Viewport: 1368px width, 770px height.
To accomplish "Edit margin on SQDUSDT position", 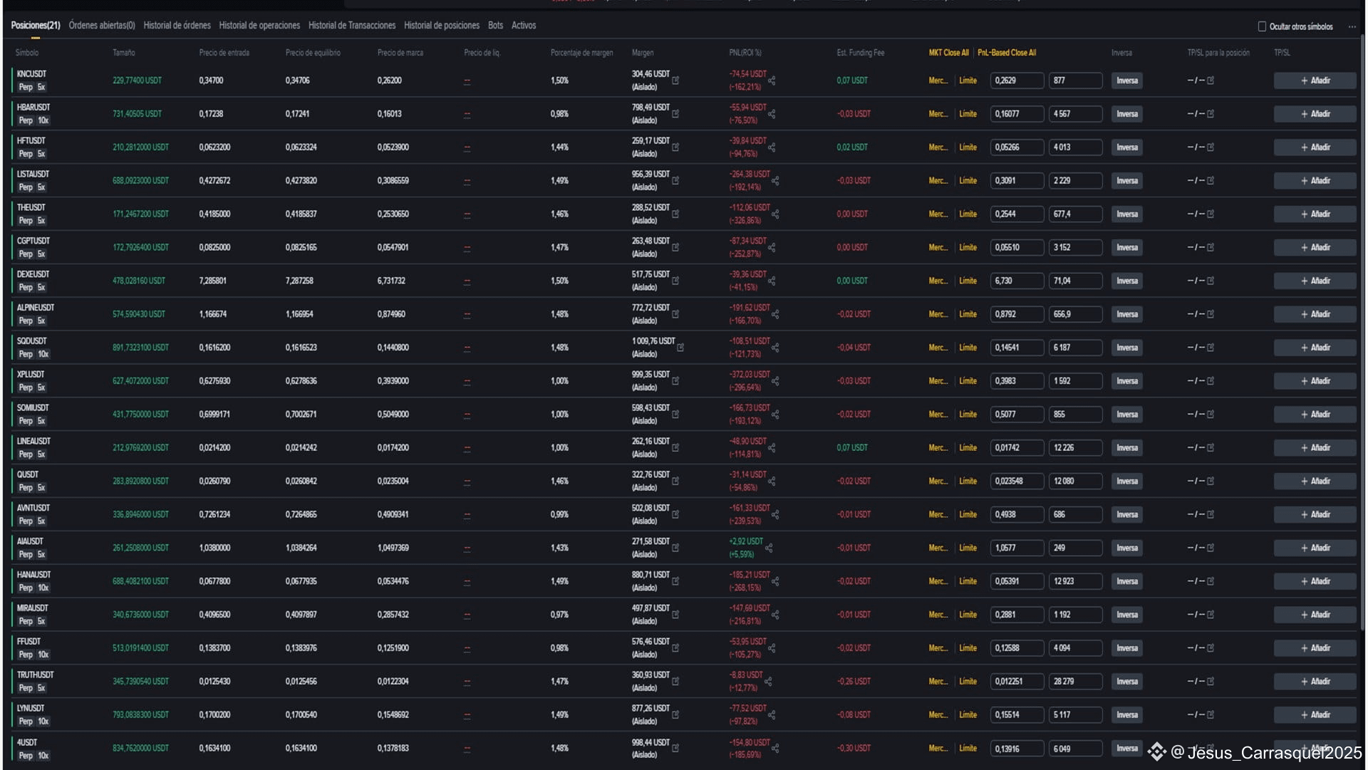I will pyautogui.click(x=680, y=348).
